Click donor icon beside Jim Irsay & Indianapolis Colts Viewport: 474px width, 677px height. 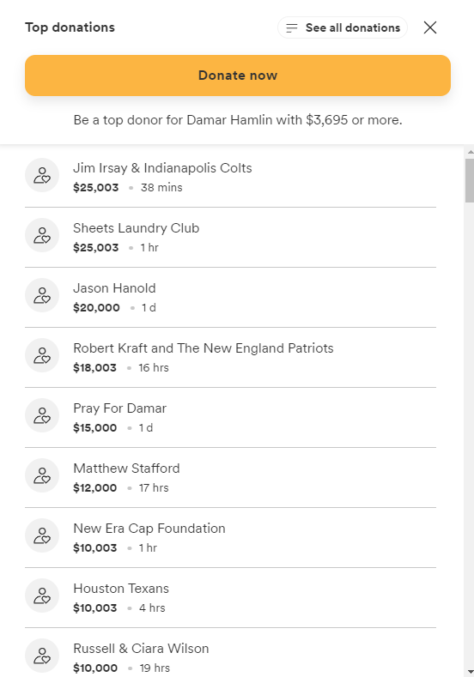(42, 175)
